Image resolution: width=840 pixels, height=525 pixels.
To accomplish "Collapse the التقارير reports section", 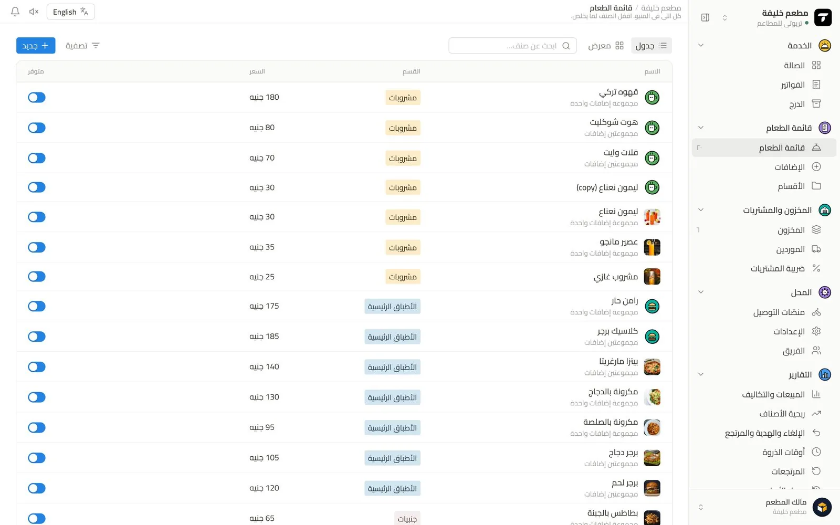I will point(700,374).
